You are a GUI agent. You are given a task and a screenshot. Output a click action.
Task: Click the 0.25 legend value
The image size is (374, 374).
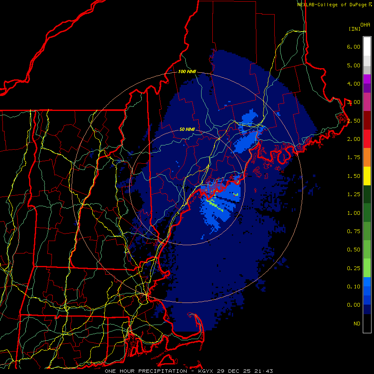pos(354,268)
